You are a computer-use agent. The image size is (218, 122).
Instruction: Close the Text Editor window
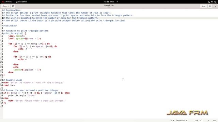215,6
